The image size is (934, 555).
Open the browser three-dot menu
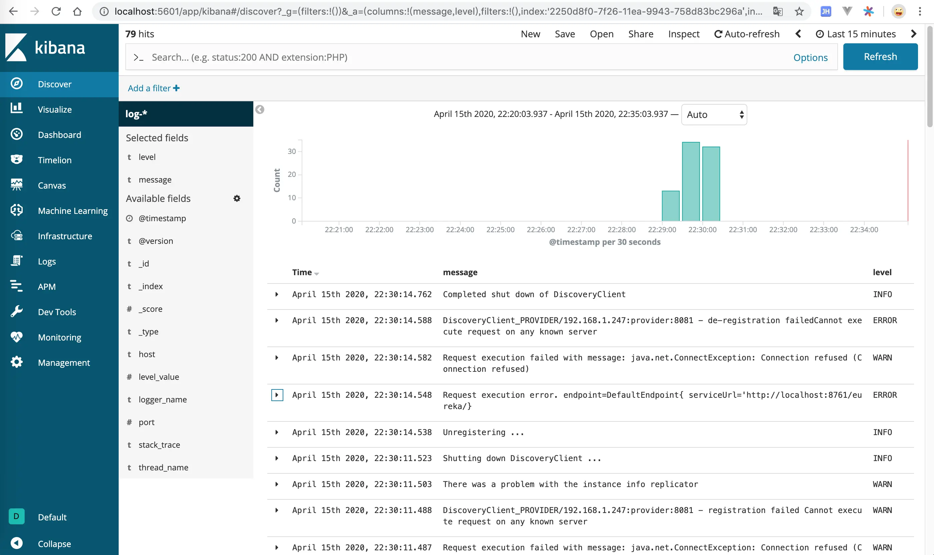(x=920, y=12)
